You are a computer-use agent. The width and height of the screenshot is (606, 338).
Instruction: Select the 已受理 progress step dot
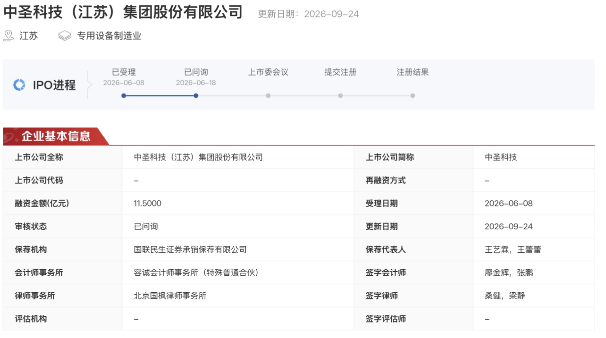coord(124,96)
